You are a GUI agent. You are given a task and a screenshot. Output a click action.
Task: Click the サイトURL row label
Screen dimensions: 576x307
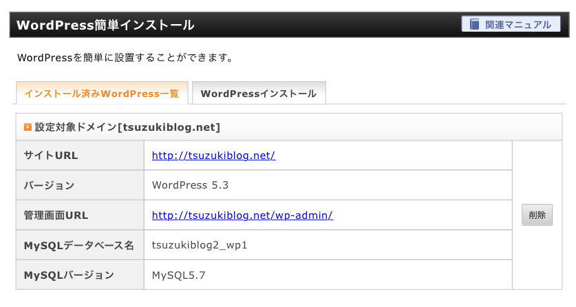click(51, 156)
